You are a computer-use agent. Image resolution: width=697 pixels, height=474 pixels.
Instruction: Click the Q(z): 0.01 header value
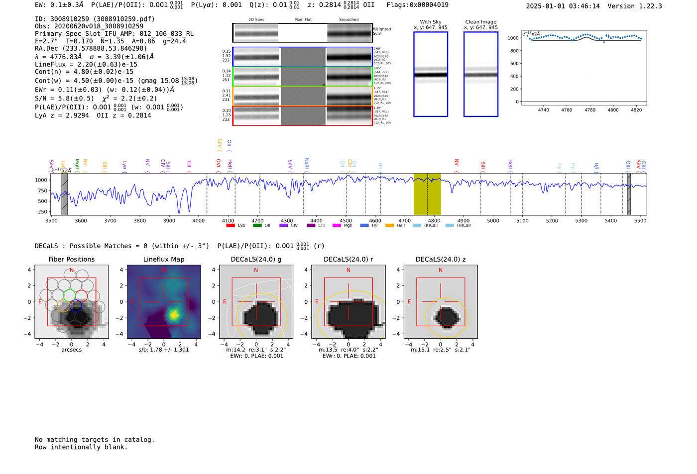click(275, 5)
